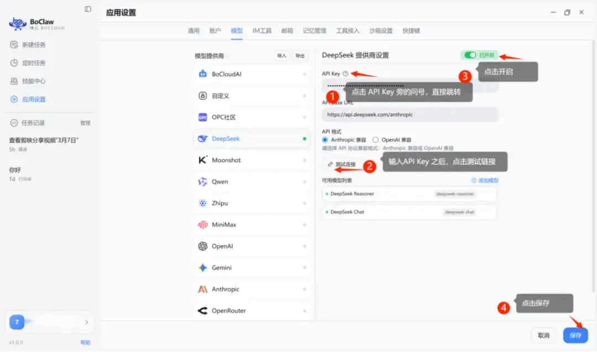This screenshot has width=597, height=352.
Task: Open the DeepSeek Chat model row
Action: [409, 212]
